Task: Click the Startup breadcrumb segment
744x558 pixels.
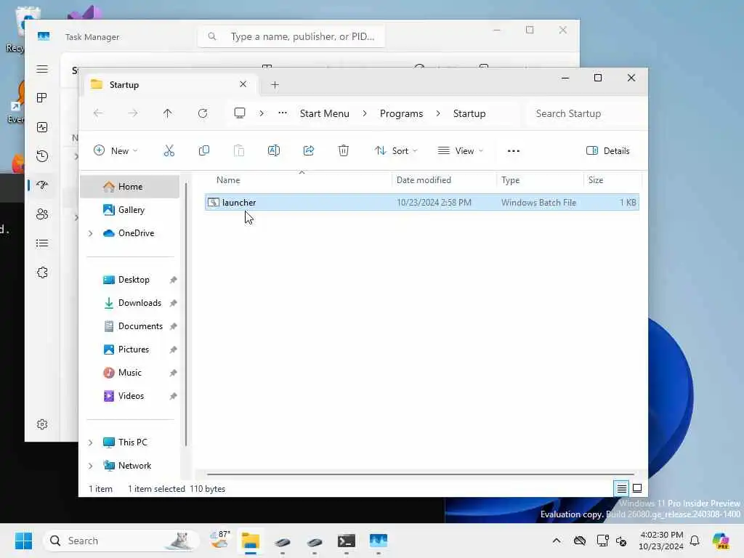Action: [469, 113]
